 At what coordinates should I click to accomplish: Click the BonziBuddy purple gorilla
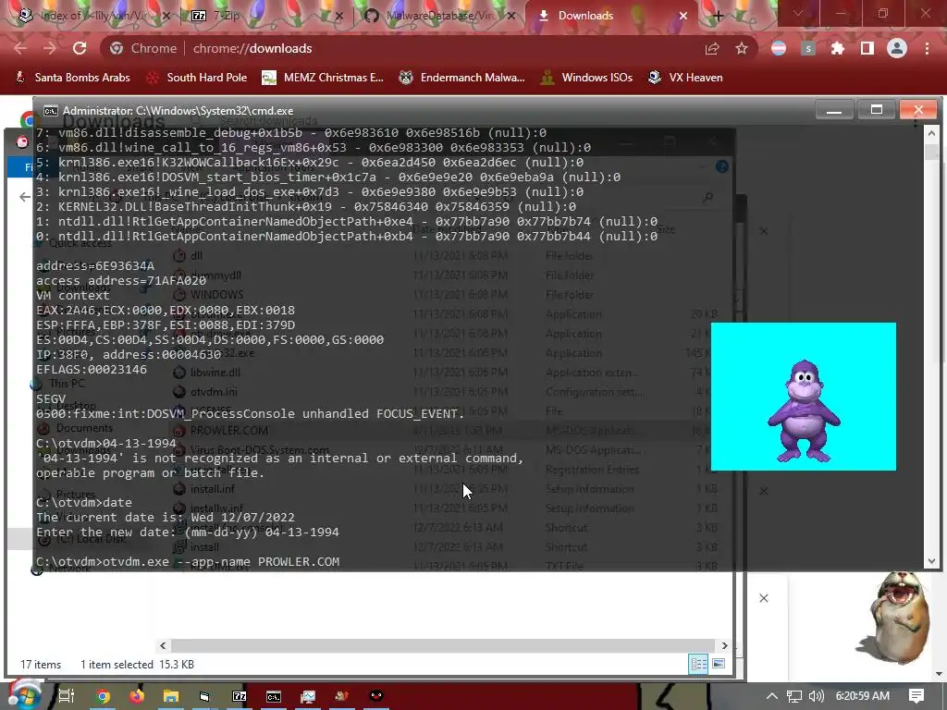[804, 410]
